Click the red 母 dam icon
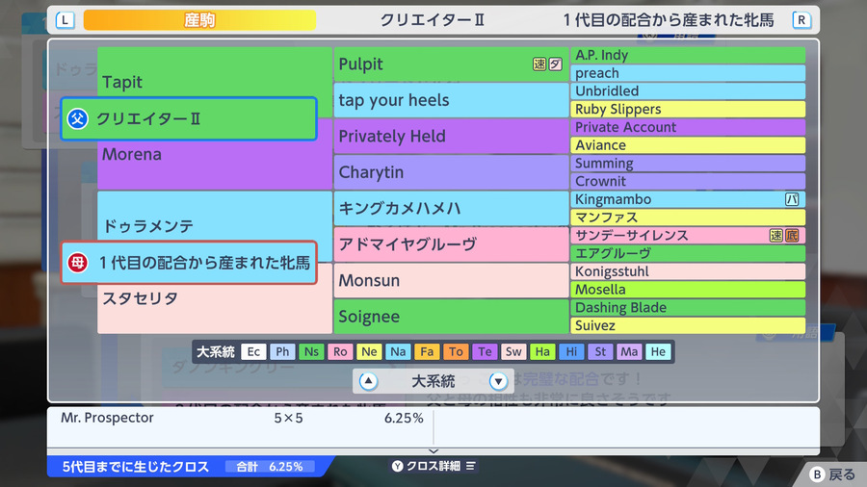 [x=77, y=263]
